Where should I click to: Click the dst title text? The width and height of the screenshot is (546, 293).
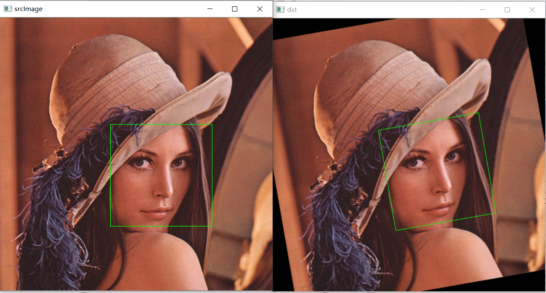[x=292, y=9]
